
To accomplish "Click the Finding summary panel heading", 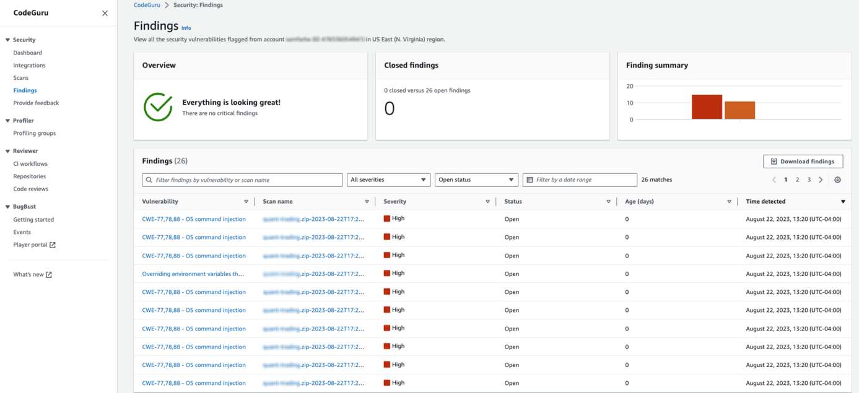I will pyautogui.click(x=657, y=66).
